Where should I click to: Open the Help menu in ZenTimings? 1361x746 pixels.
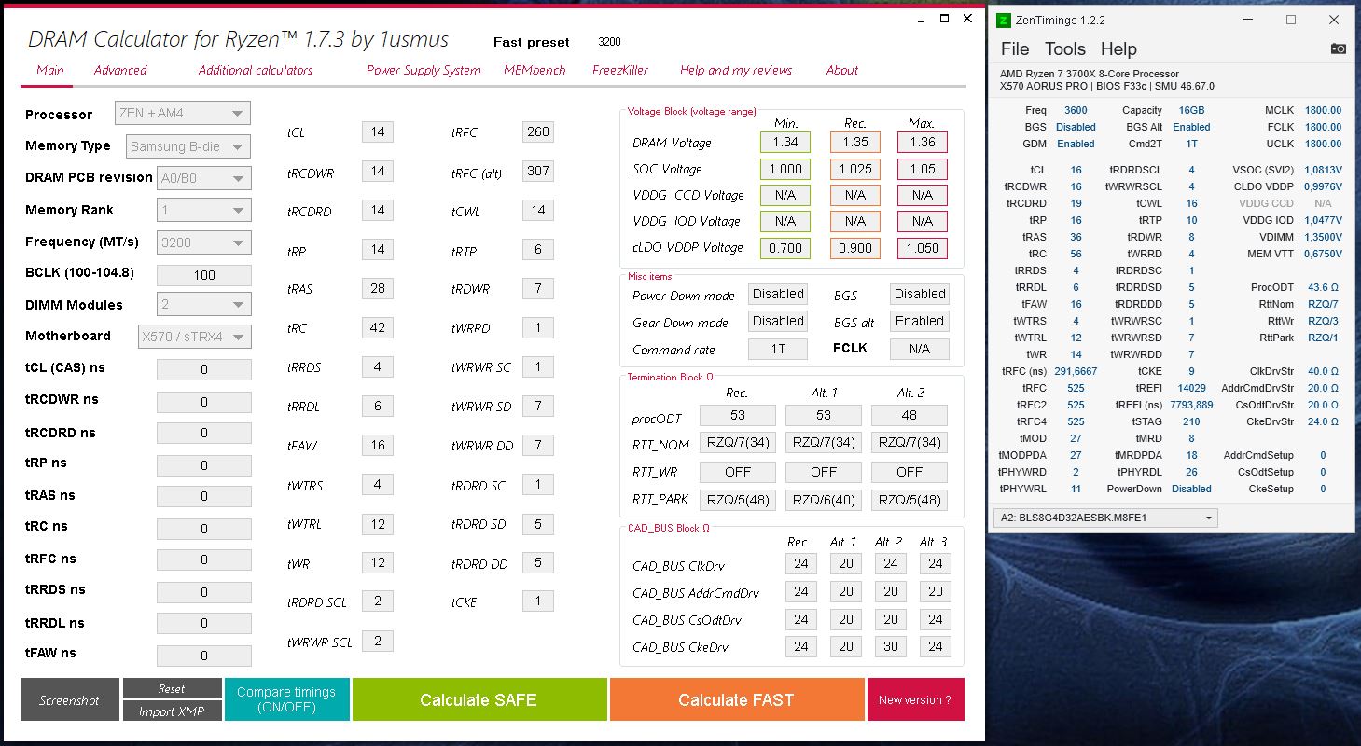(1118, 49)
